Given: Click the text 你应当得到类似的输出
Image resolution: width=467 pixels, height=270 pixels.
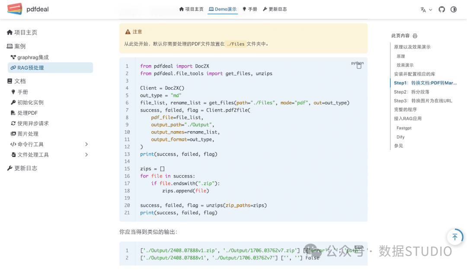Looking at the screenshot, I should [148, 232].
